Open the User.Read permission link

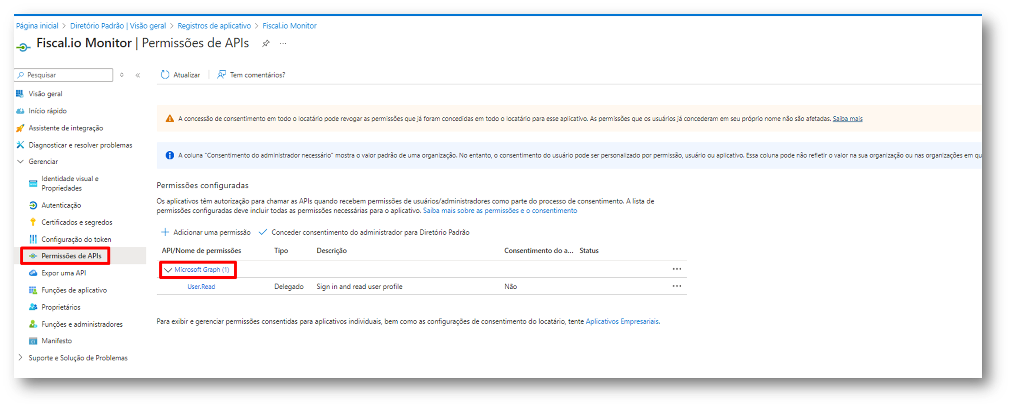[x=201, y=287]
